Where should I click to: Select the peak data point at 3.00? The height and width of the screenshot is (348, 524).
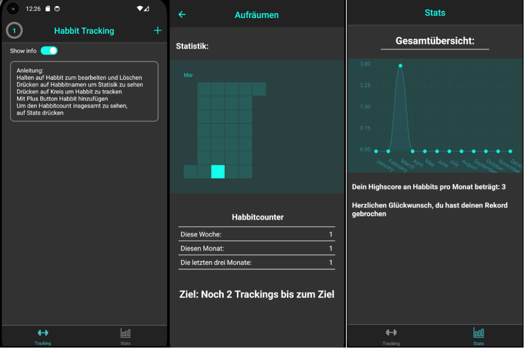[400, 66]
